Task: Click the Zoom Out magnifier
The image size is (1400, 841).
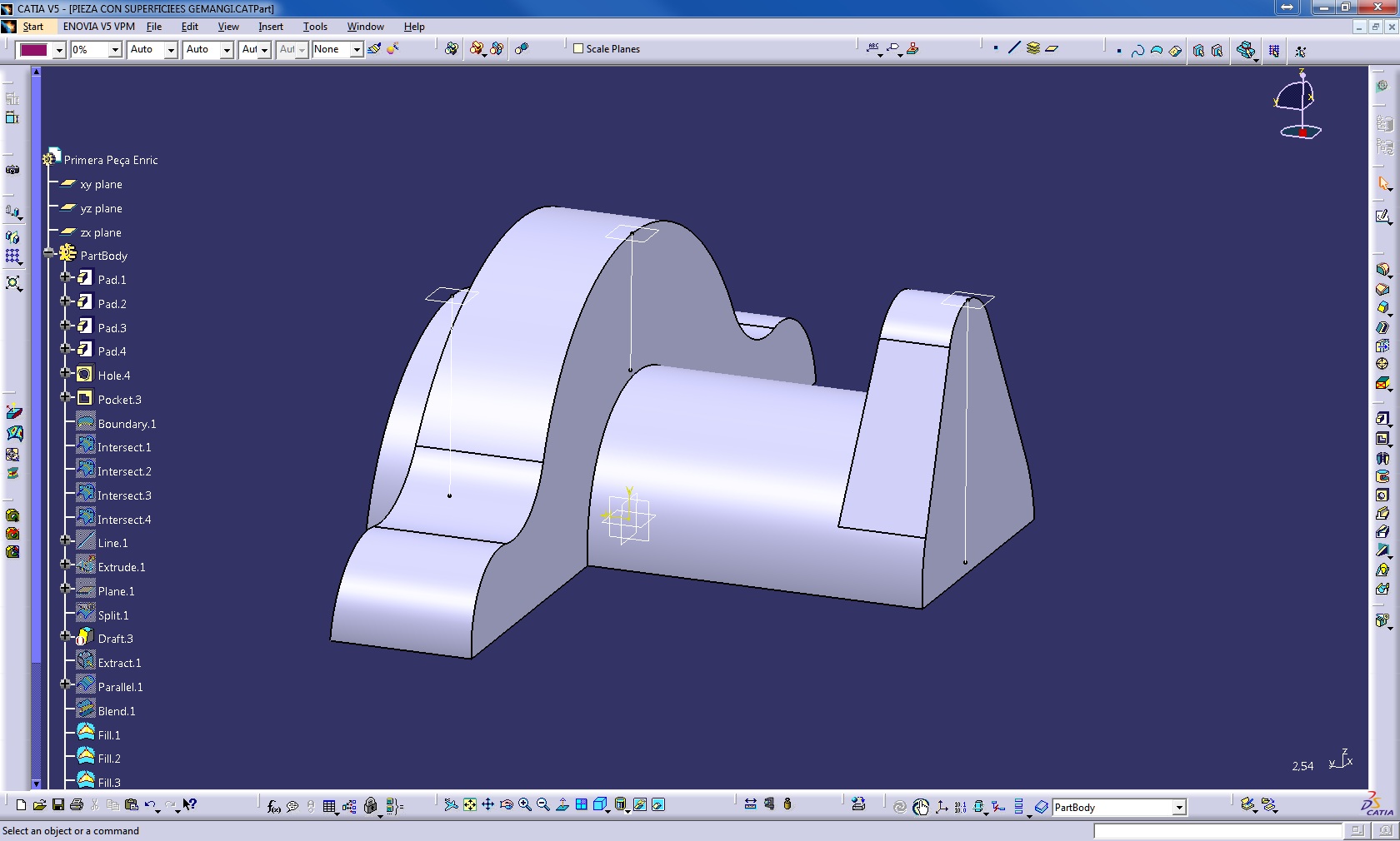Action: click(x=543, y=804)
